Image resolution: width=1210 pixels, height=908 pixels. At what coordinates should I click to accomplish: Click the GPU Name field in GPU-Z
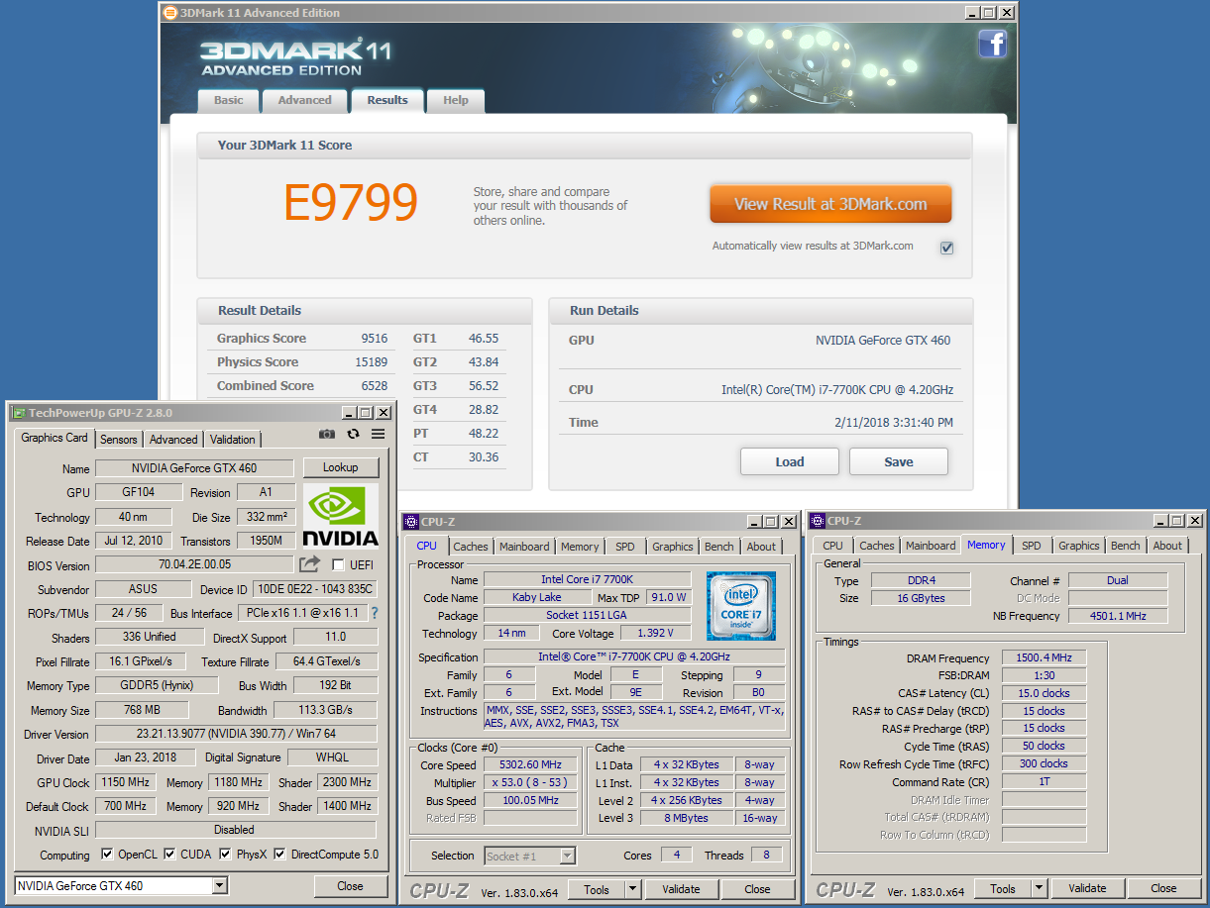194,468
